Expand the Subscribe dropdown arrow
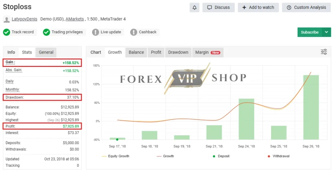This screenshot has height=171, width=332. coord(326,32)
